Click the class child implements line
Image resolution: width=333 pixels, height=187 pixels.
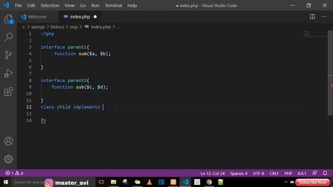point(70,107)
